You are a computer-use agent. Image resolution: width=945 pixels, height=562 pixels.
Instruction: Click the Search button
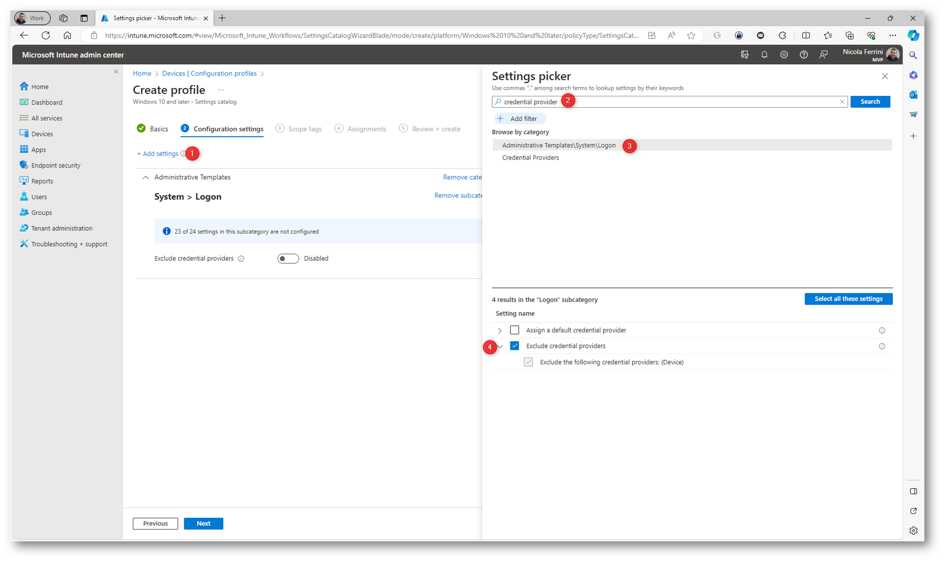pos(870,102)
